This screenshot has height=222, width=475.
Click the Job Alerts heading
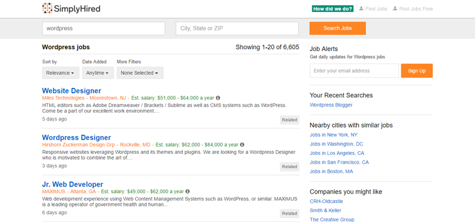pyautogui.click(x=324, y=49)
